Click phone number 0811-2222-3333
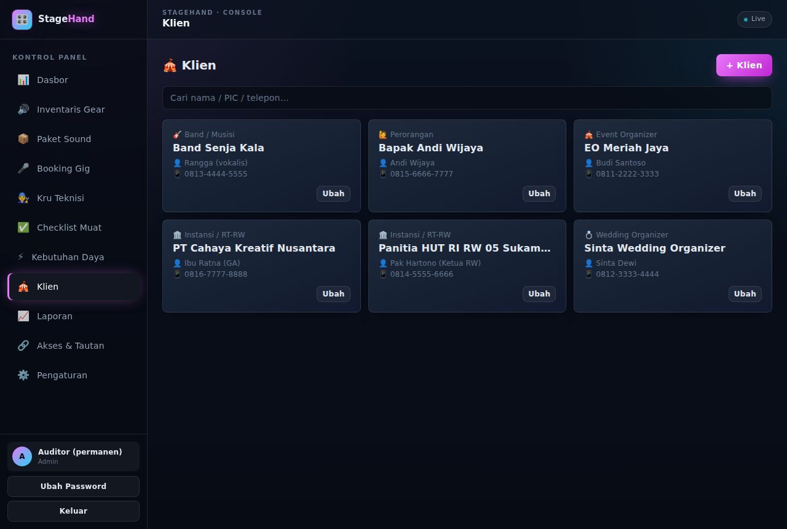 pyautogui.click(x=627, y=174)
